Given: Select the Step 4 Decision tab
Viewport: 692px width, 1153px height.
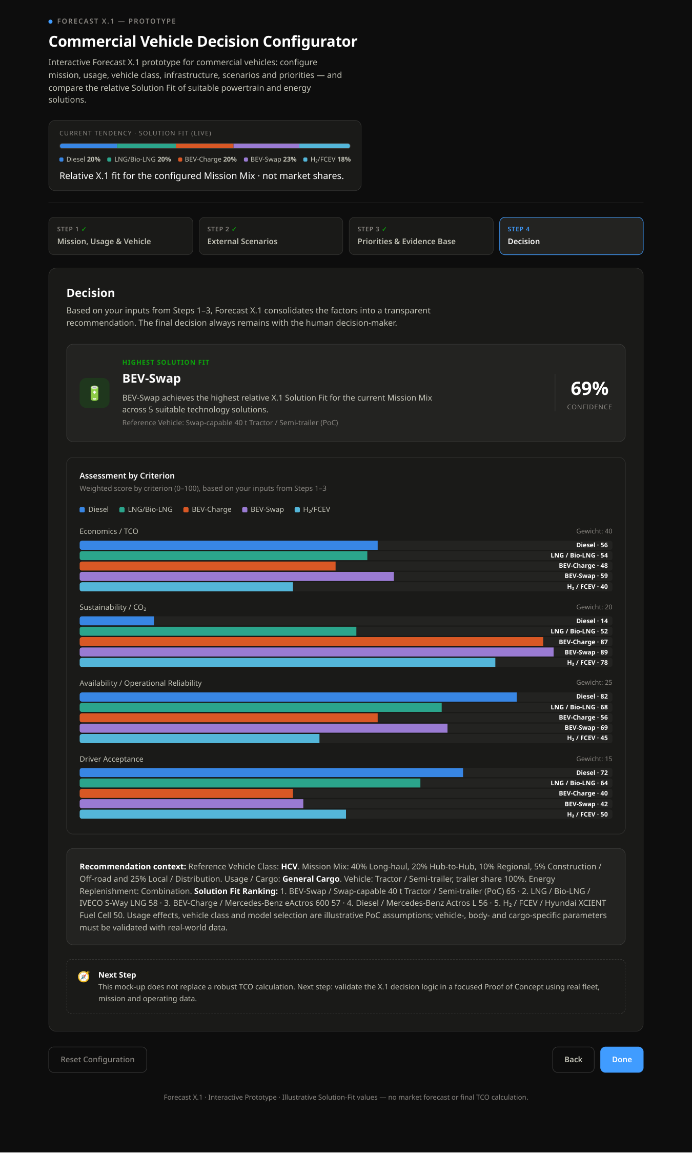Looking at the screenshot, I should click(x=571, y=236).
